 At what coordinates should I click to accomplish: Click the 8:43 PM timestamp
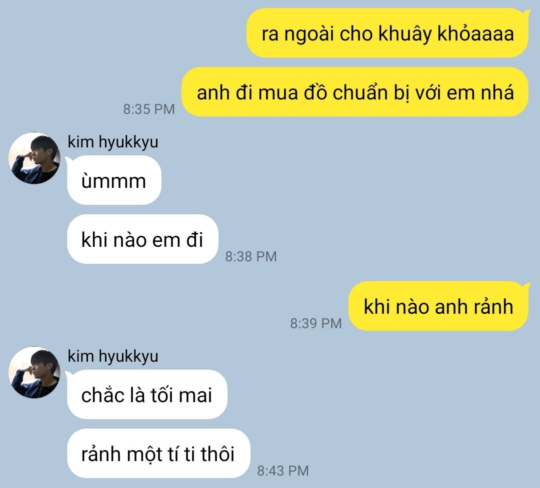coord(282,471)
